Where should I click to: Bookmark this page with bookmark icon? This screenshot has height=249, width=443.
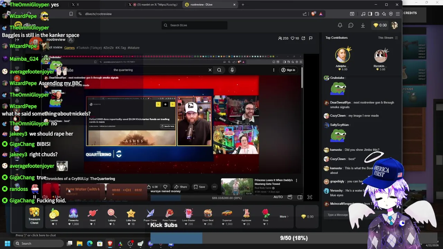pos(71,14)
